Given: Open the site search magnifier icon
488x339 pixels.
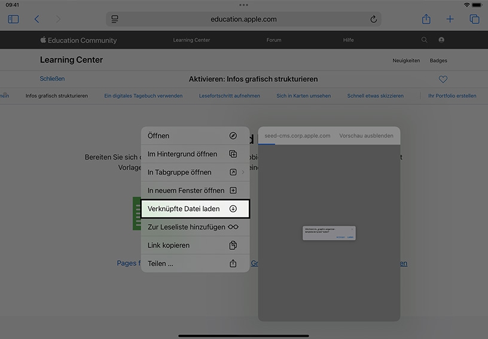Looking at the screenshot, I should click(x=424, y=40).
